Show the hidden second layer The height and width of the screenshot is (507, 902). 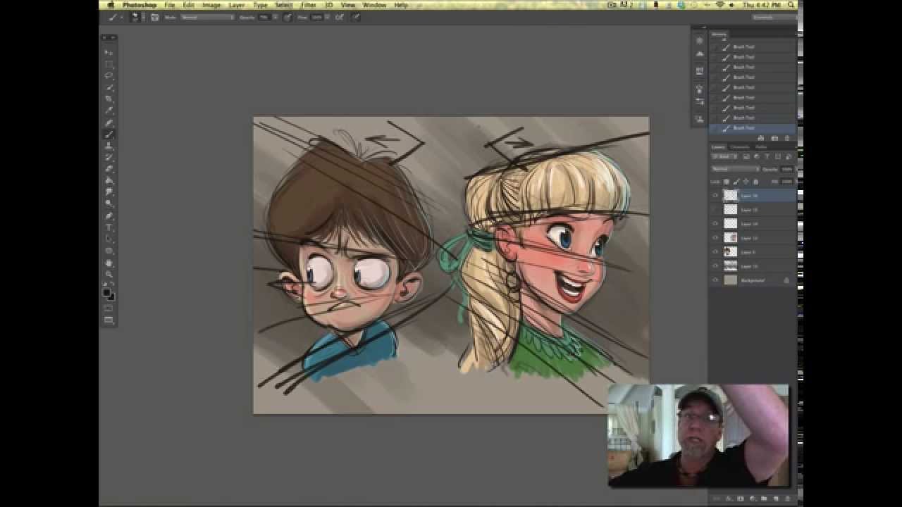coord(715,209)
